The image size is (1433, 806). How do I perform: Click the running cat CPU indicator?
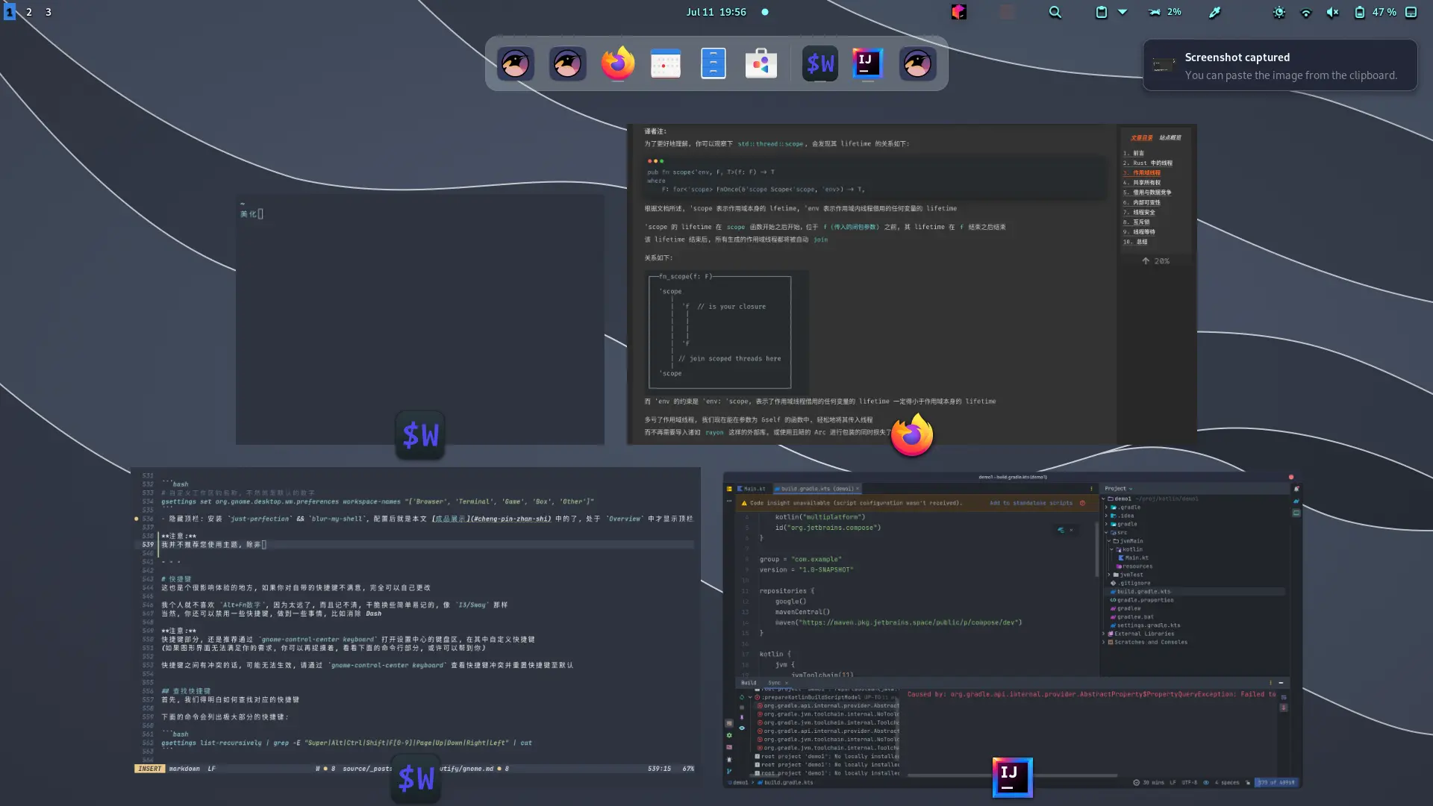(x=1155, y=12)
